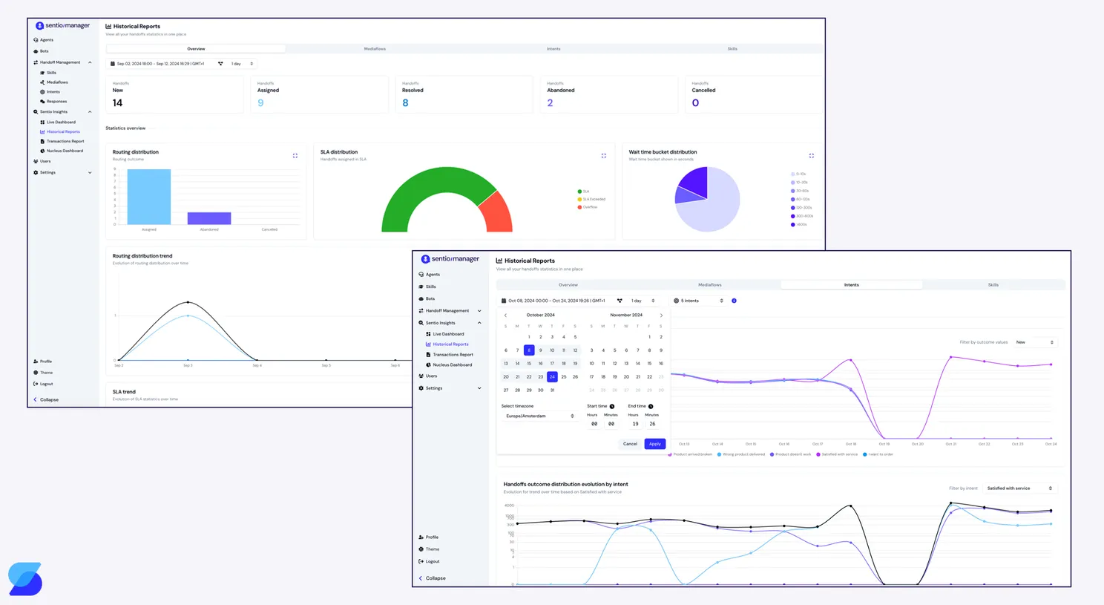Image resolution: width=1104 pixels, height=605 pixels.
Task: Switch to Mediaflows tab in the front window
Action: 709,285
